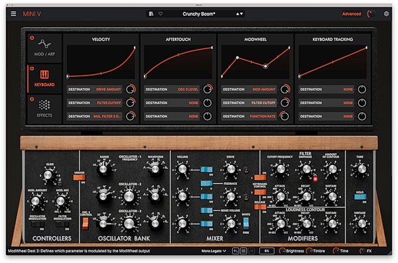Go to previous preset with up arrow

237,14
